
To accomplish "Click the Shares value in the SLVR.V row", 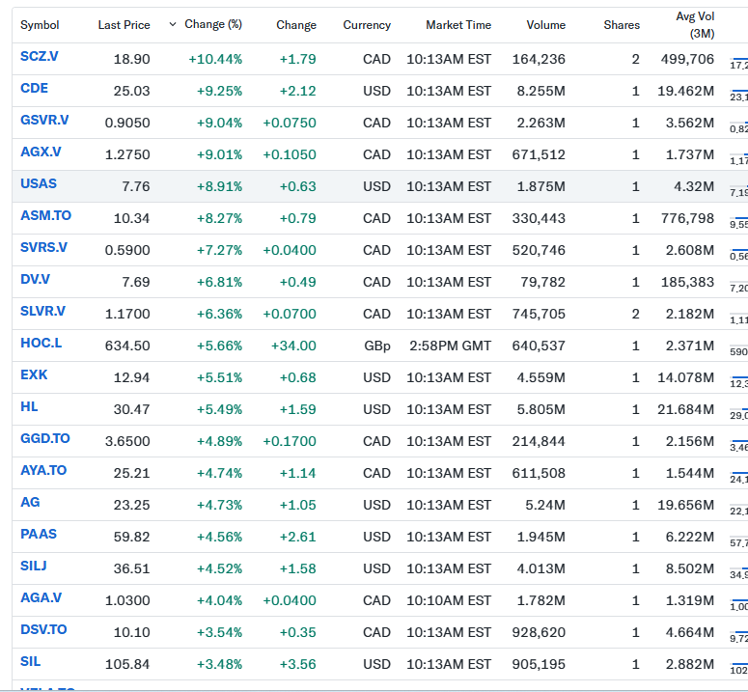I will 635,314.
